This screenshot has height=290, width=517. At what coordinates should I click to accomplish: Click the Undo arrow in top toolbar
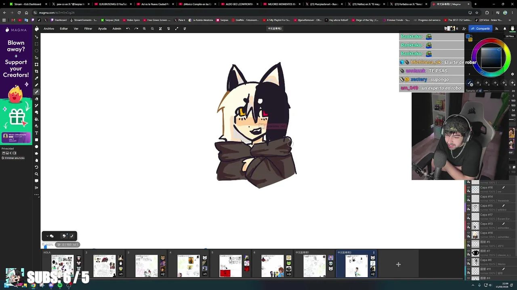(x=128, y=29)
